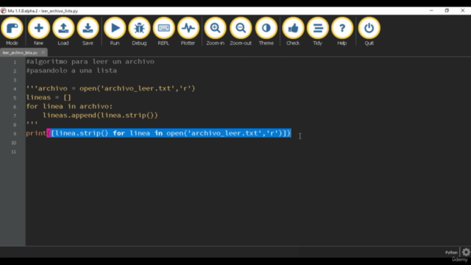Click line number 3 in the gutter
This screenshot has width=471, height=265.
pos(15,80)
